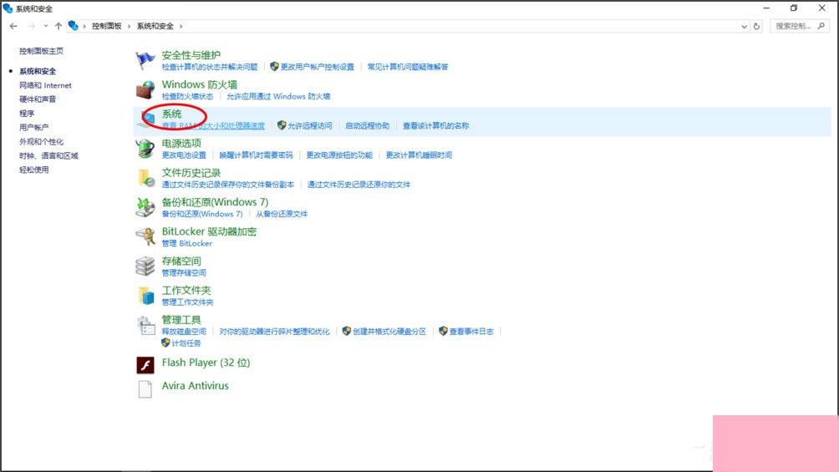Open the 存储空间 drives icon
This screenshot has width=839, height=472.
(x=145, y=266)
